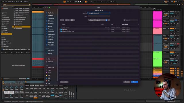Image resolution: width=184 pixels, height=103 pixels.
Task: Click the New Folder button
Action: 64,82
